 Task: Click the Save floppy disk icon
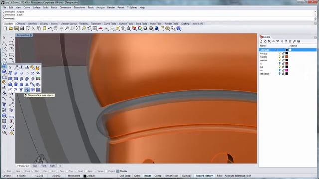16,29
